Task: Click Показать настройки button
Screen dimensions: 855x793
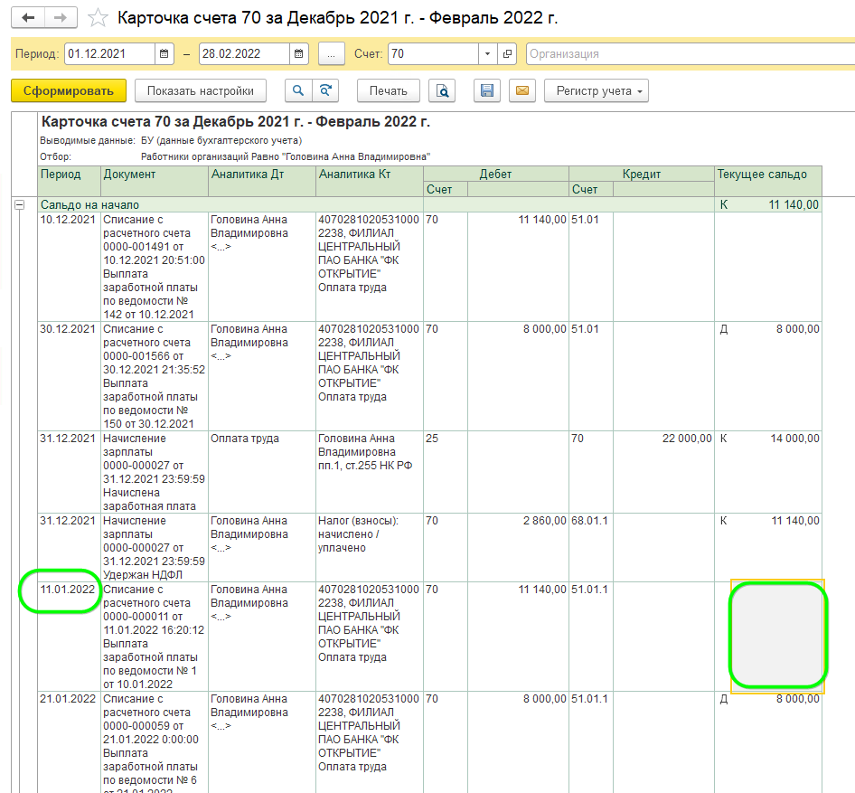Action: click(x=201, y=90)
